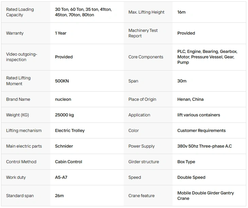Click the Machinery Test Report label
Screen dimensions: 248x208
coord(143,33)
